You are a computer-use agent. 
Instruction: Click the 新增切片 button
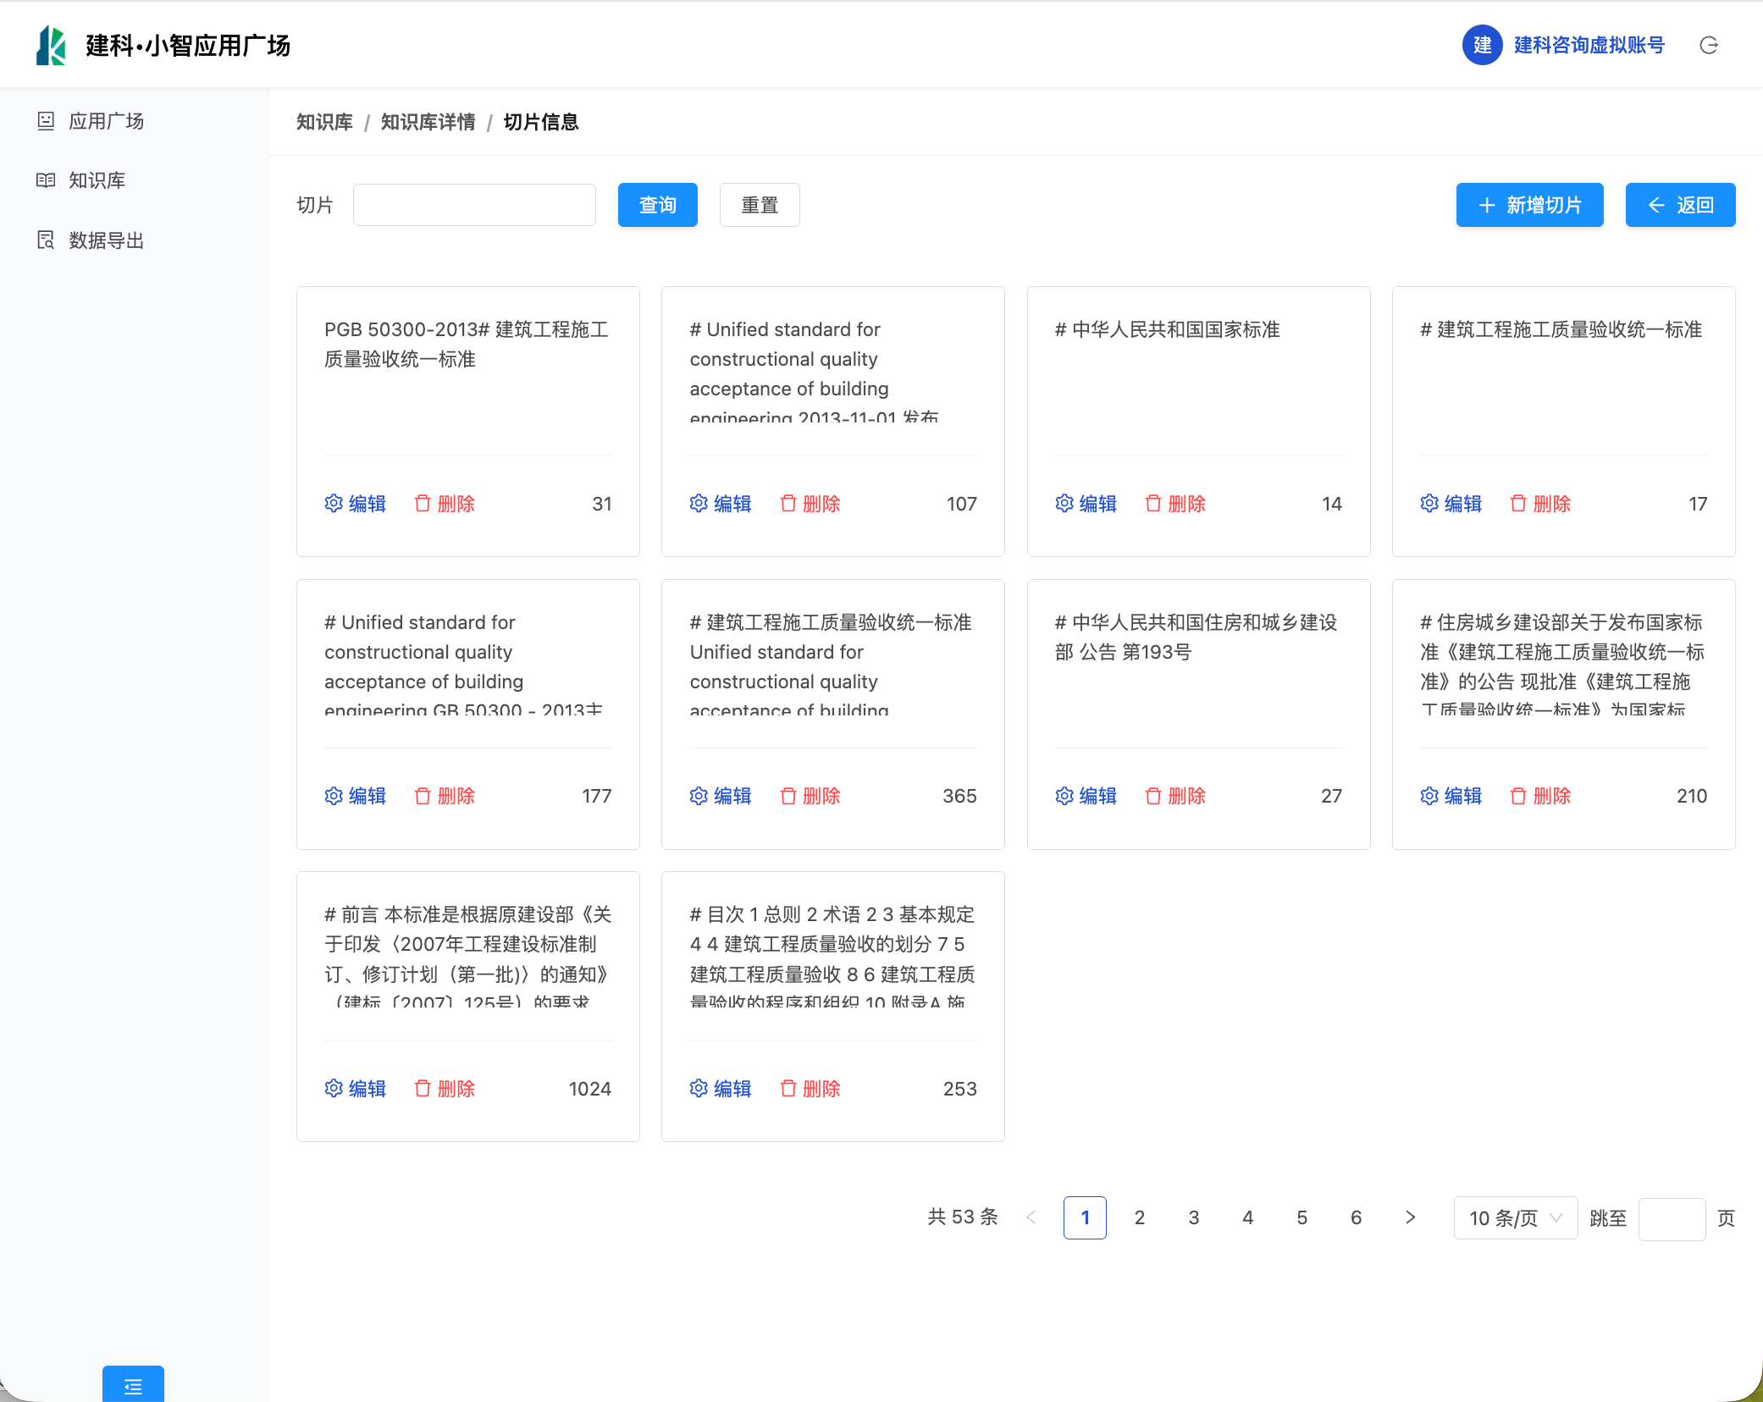1529,205
